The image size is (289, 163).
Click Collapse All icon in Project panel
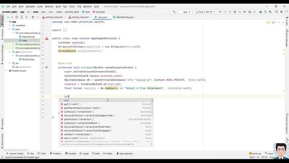click(27, 17)
